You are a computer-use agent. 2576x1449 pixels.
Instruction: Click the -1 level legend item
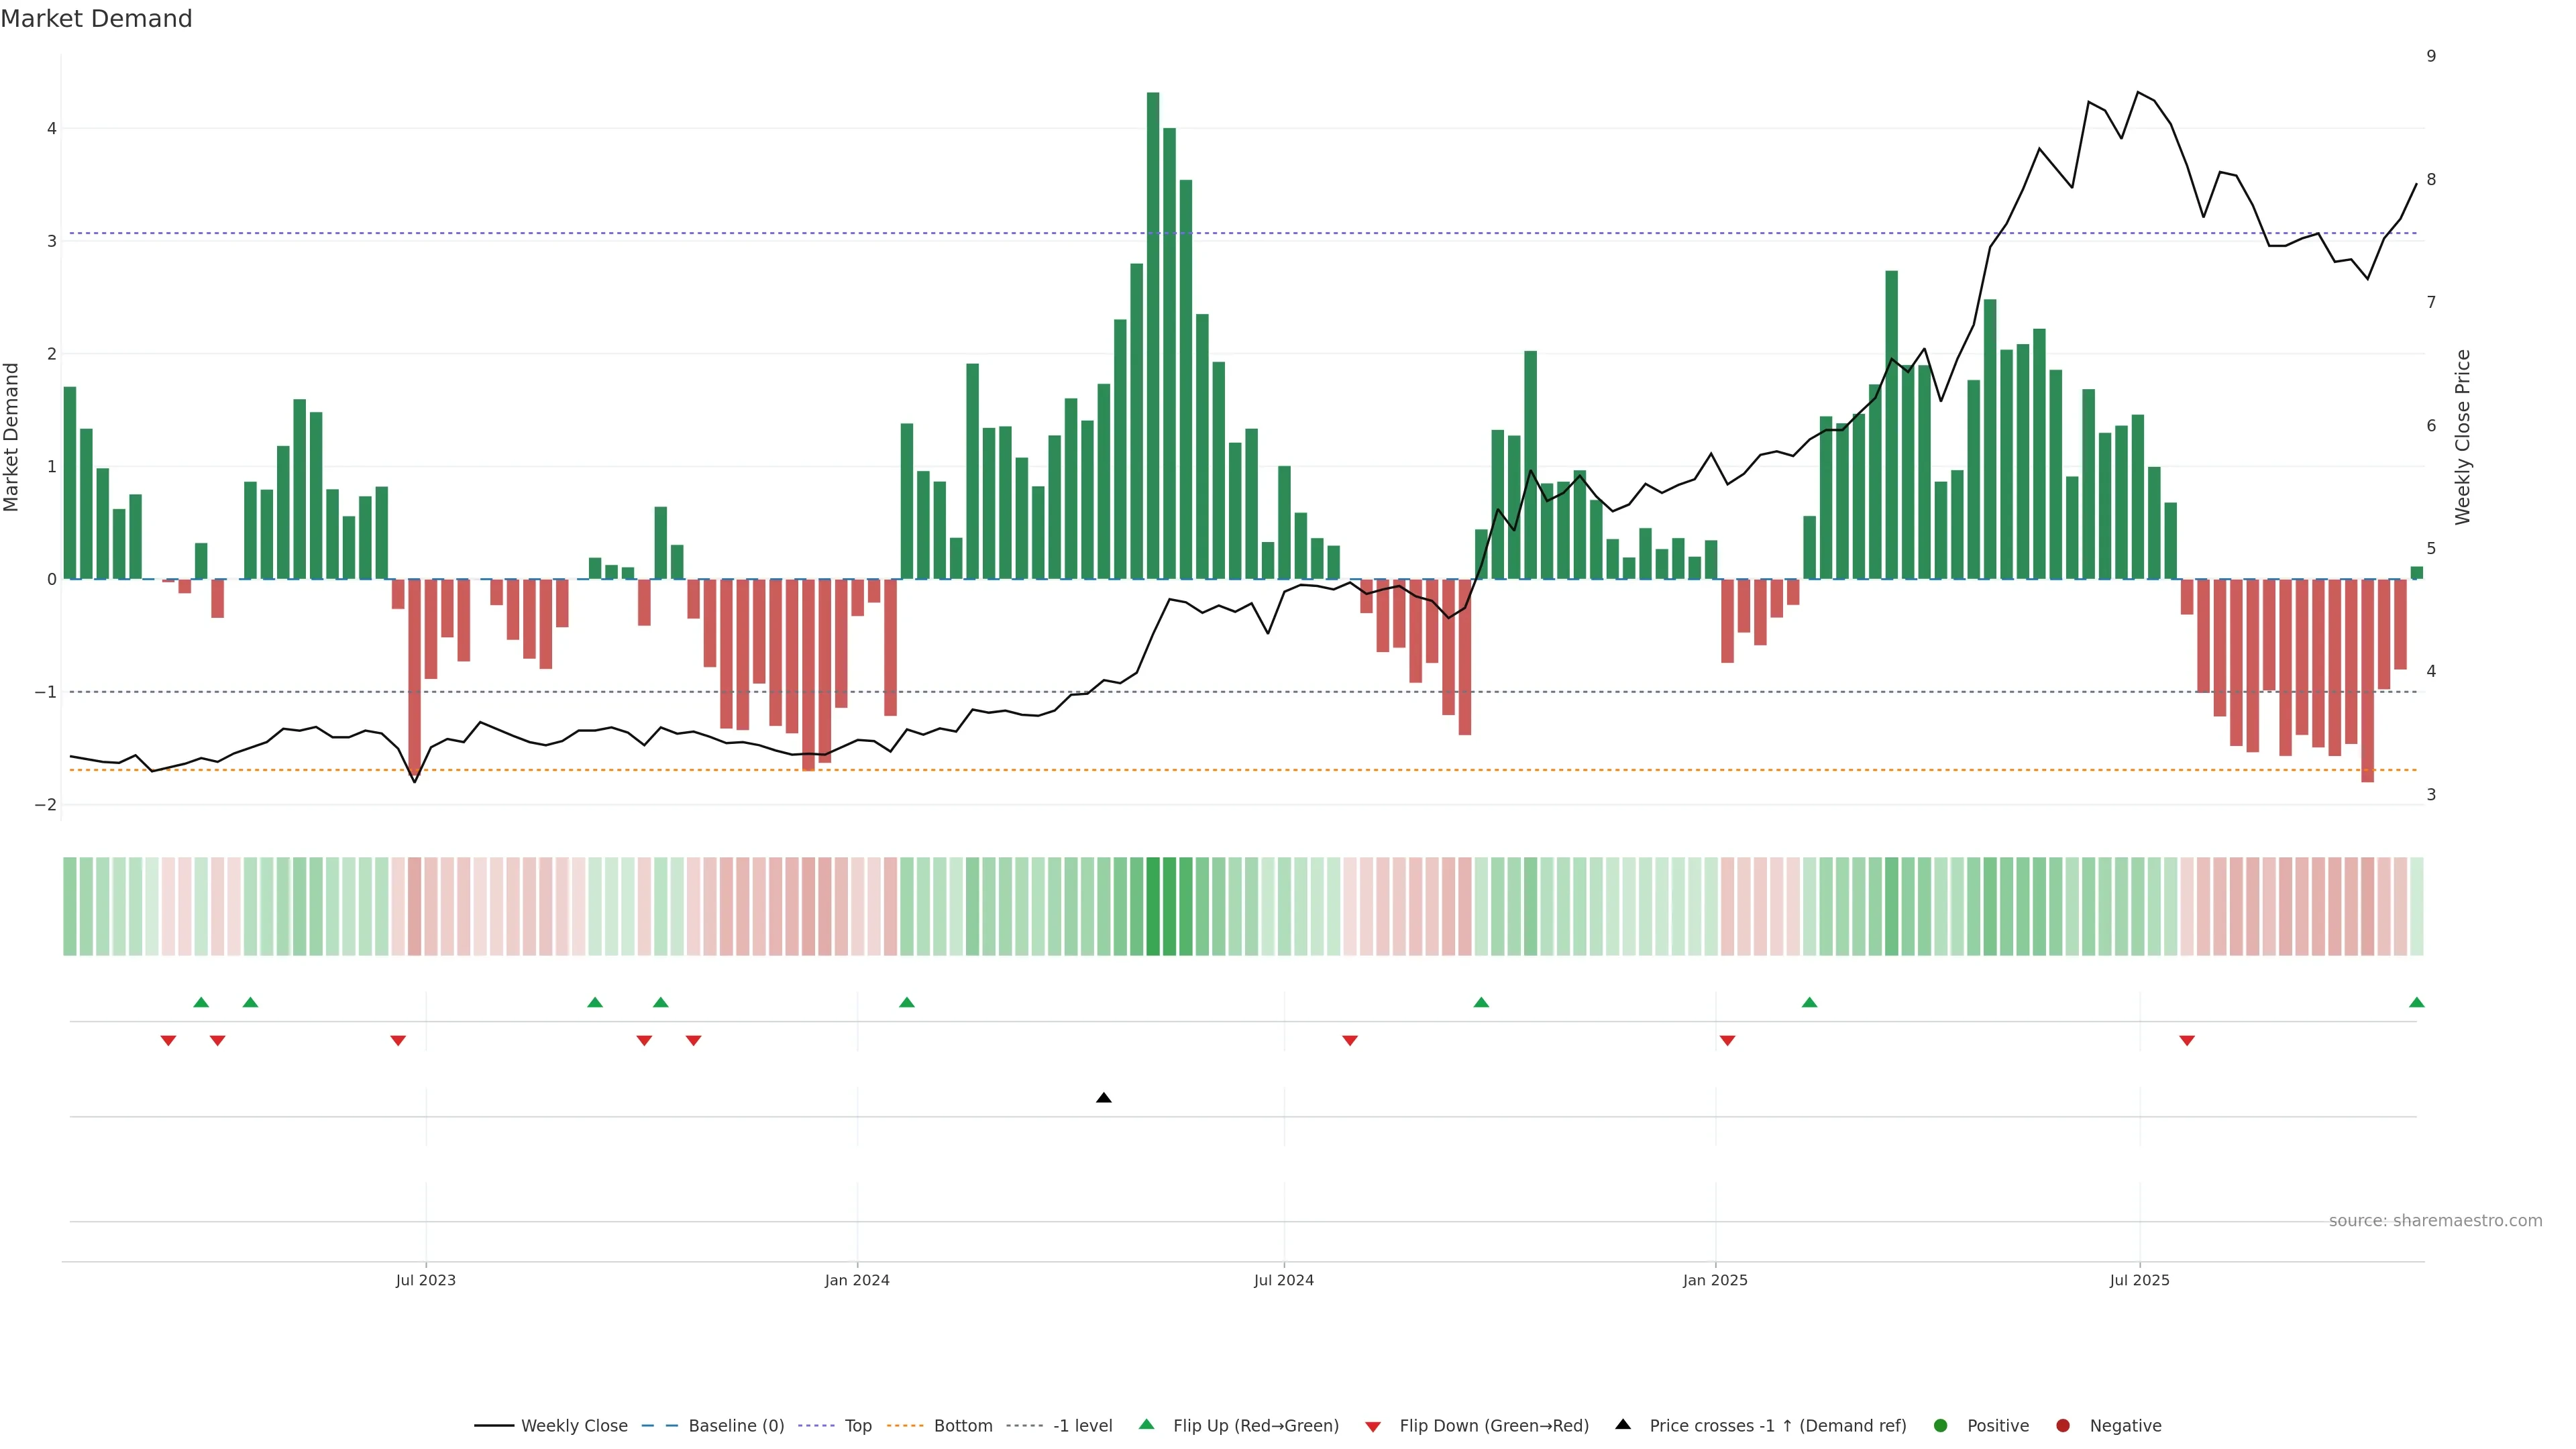coord(1082,1426)
